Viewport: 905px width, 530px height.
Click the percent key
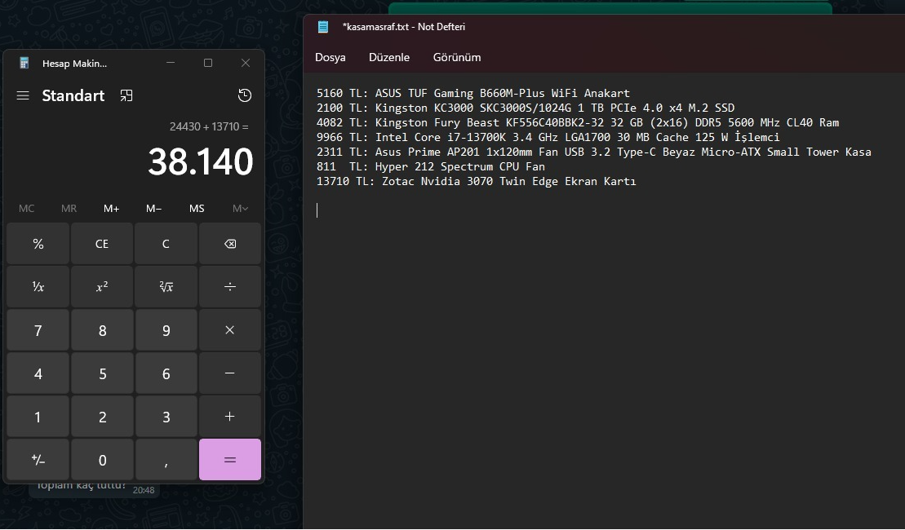coord(38,244)
